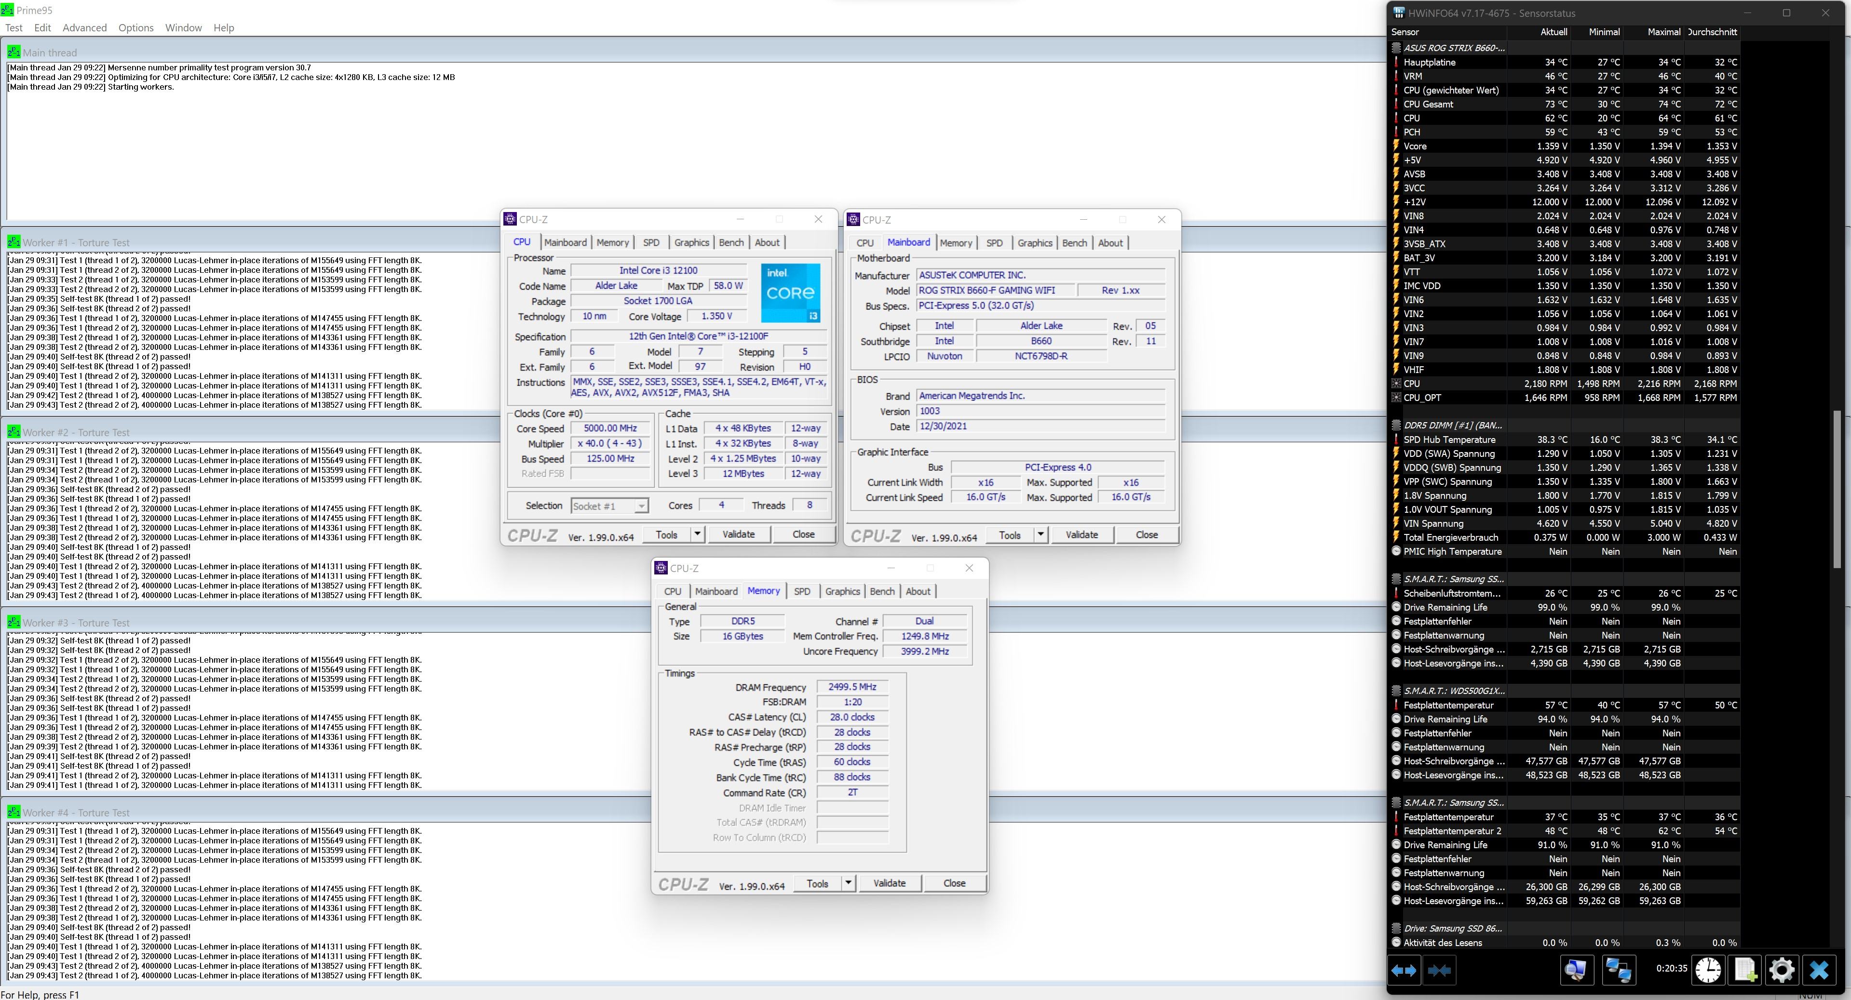The height and width of the screenshot is (1000, 1851).
Task: Click Validate in Mainboard CPU-Z window
Action: 1082,534
